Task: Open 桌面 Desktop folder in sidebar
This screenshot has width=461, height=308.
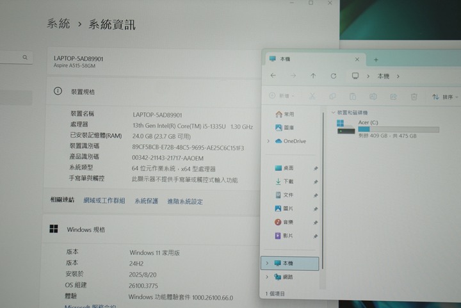Action: click(284, 168)
